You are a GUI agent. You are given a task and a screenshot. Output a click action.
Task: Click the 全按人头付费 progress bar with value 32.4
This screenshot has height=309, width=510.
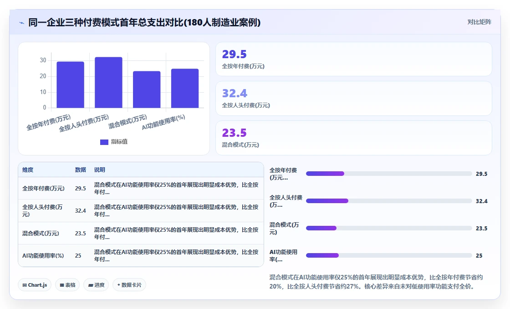pos(389,201)
